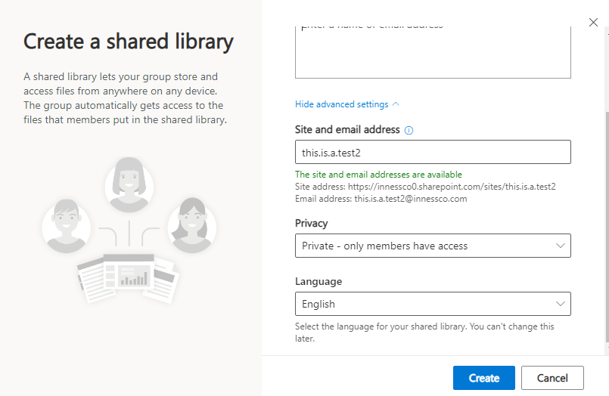
Task: Click the green addresses are available message
Action: tap(378, 175)
